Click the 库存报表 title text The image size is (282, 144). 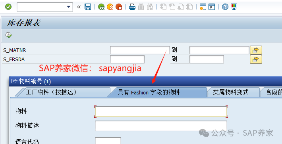pyautogui.click(x=23, y=23)
